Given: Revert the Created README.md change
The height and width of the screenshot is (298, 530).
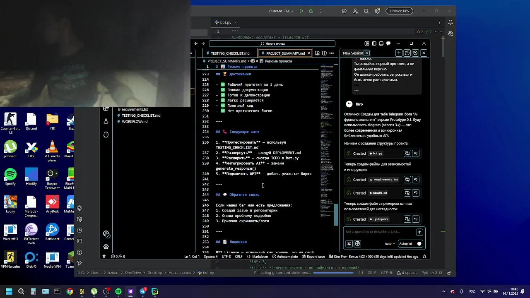Looking at the screenshot, I should (416, 193).
